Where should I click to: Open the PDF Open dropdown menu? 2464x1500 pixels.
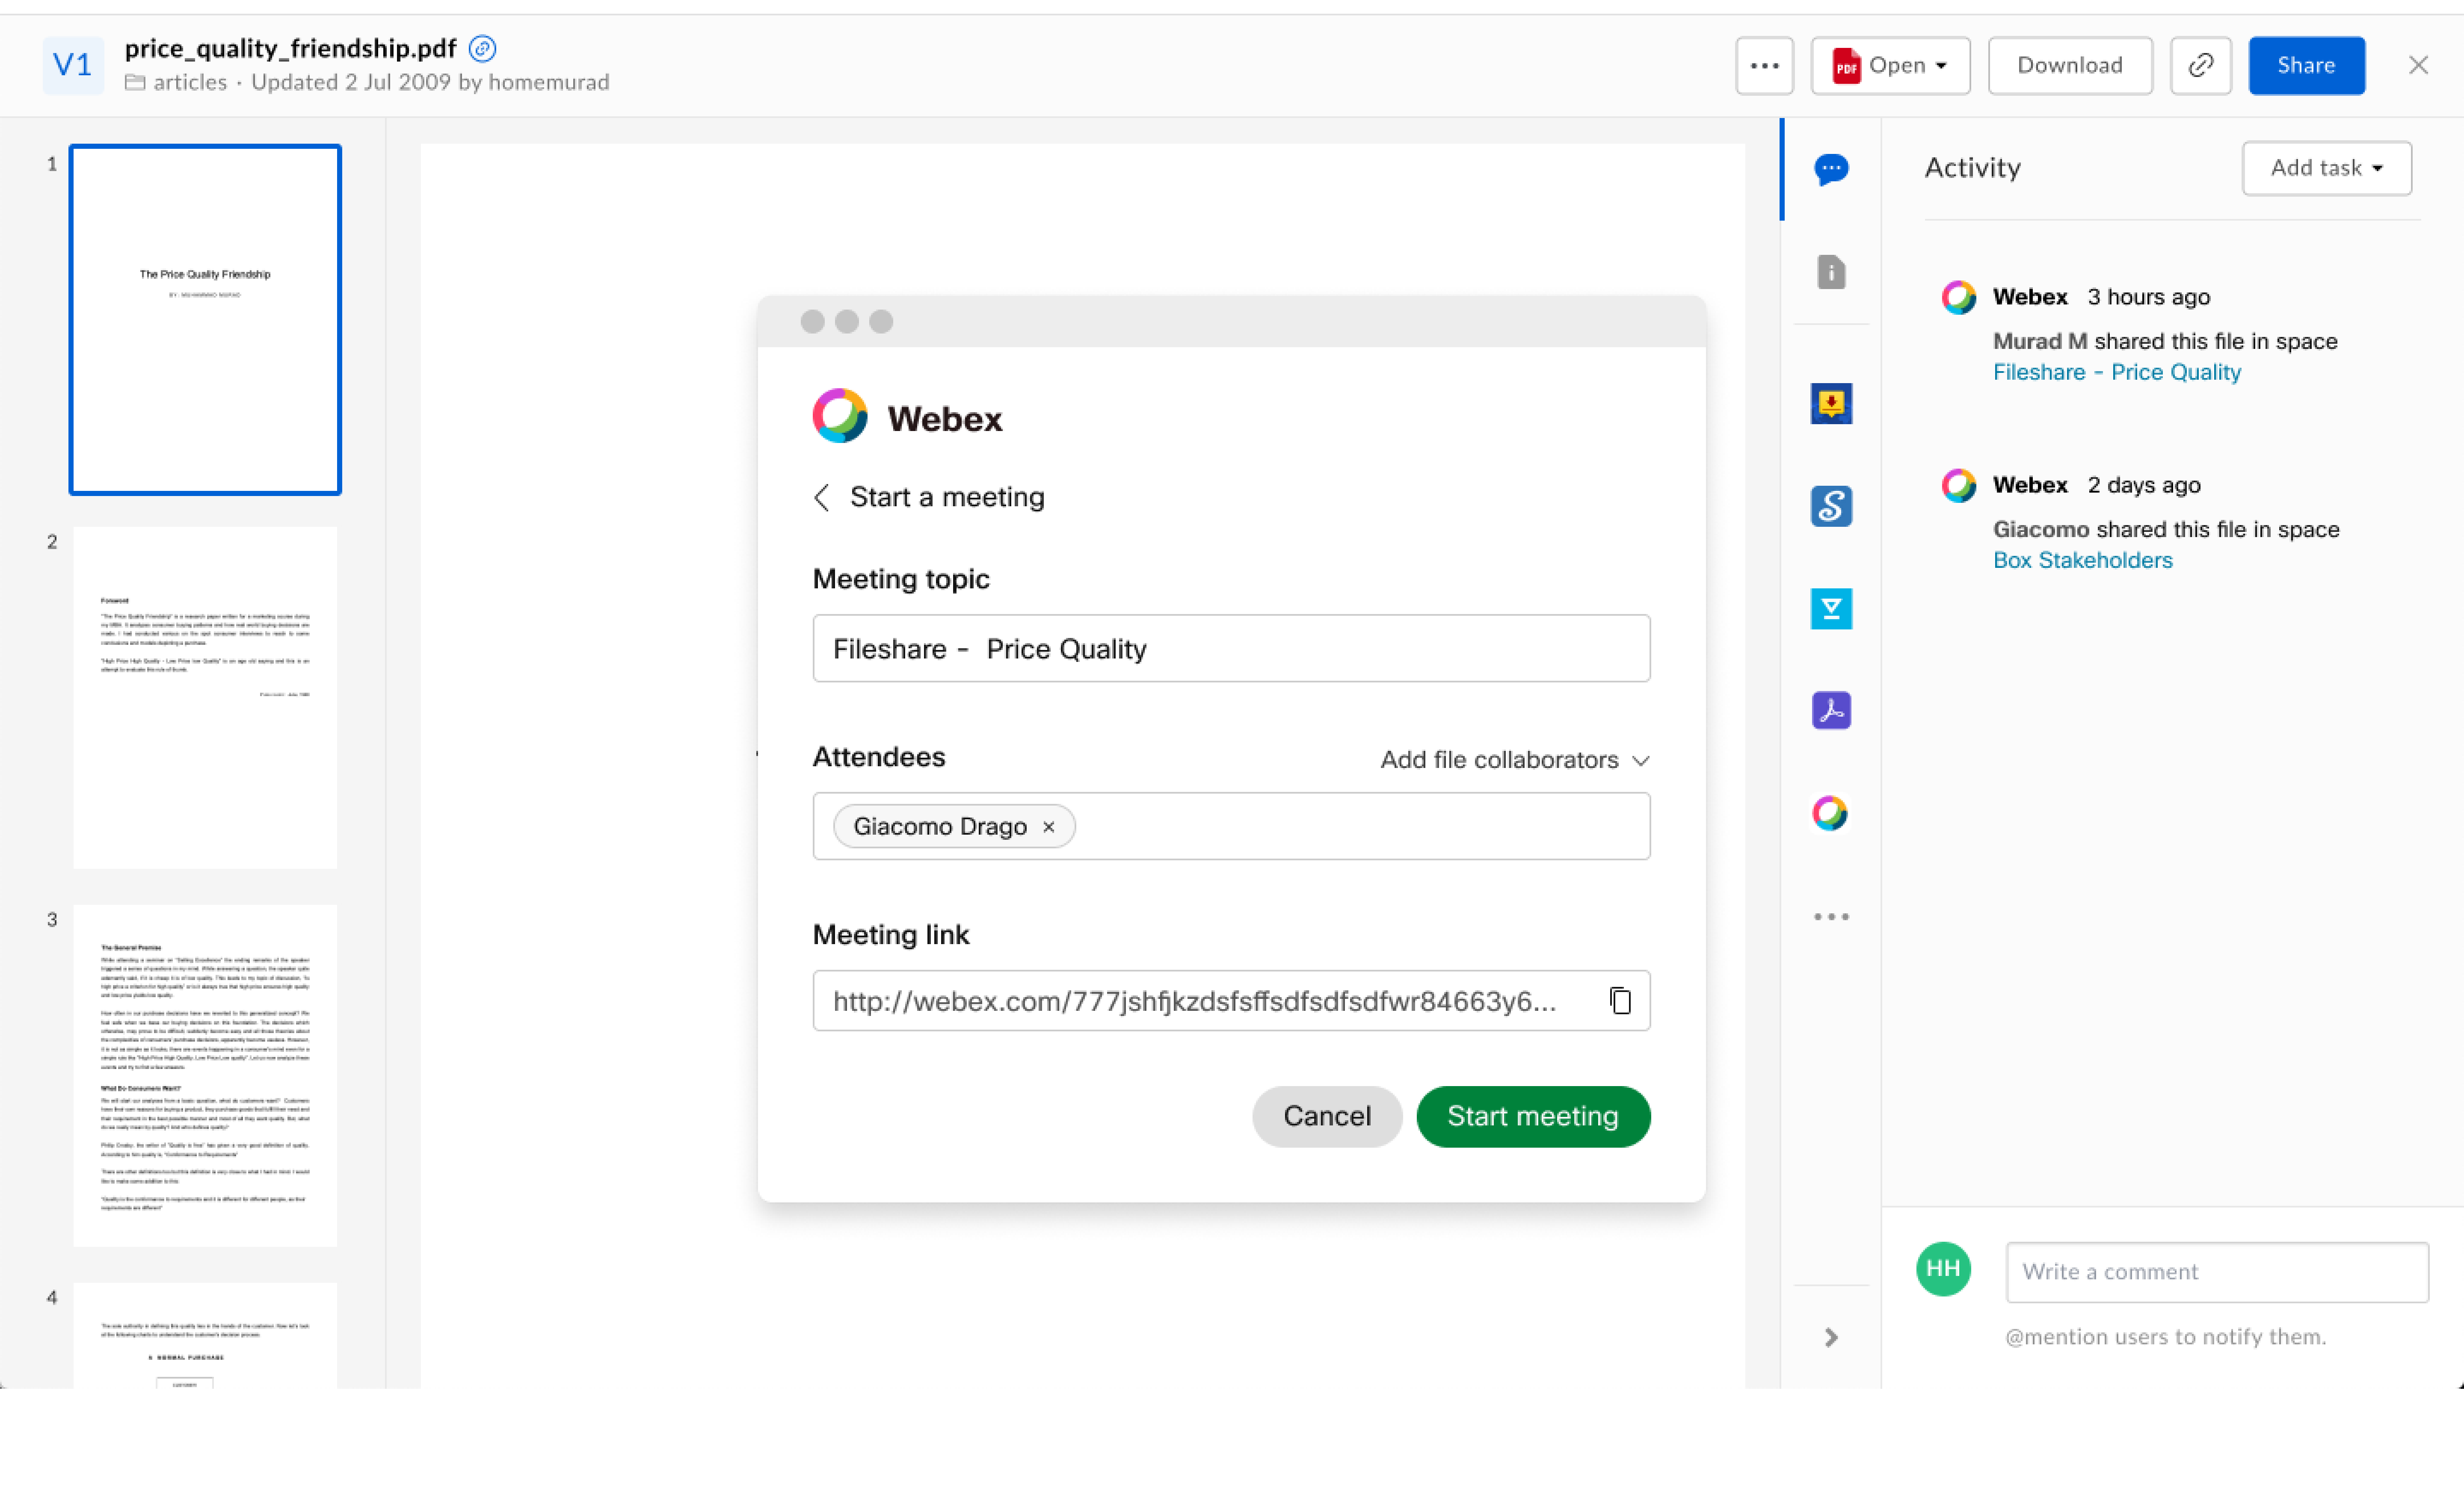[x=1890, y=66]
